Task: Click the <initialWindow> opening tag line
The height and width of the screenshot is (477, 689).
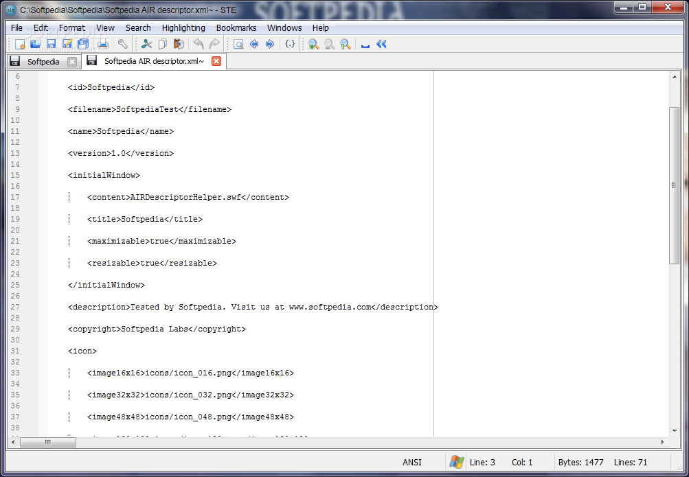Action: (x=104, y=175)
